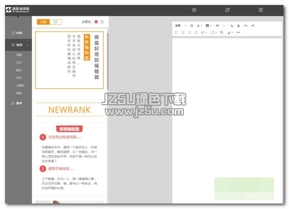Viewport: 289px width, 209px height.
Task: Select 关注 in the sidebar
Action: (19, 78)
